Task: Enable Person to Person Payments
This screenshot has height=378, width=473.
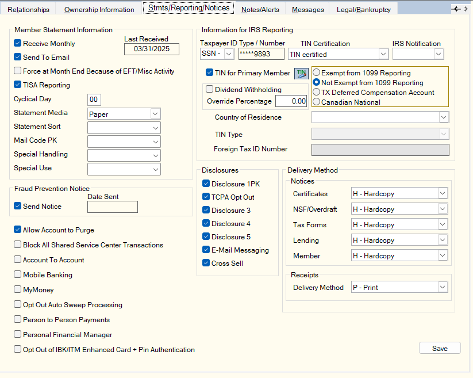Action: [17, 319]
